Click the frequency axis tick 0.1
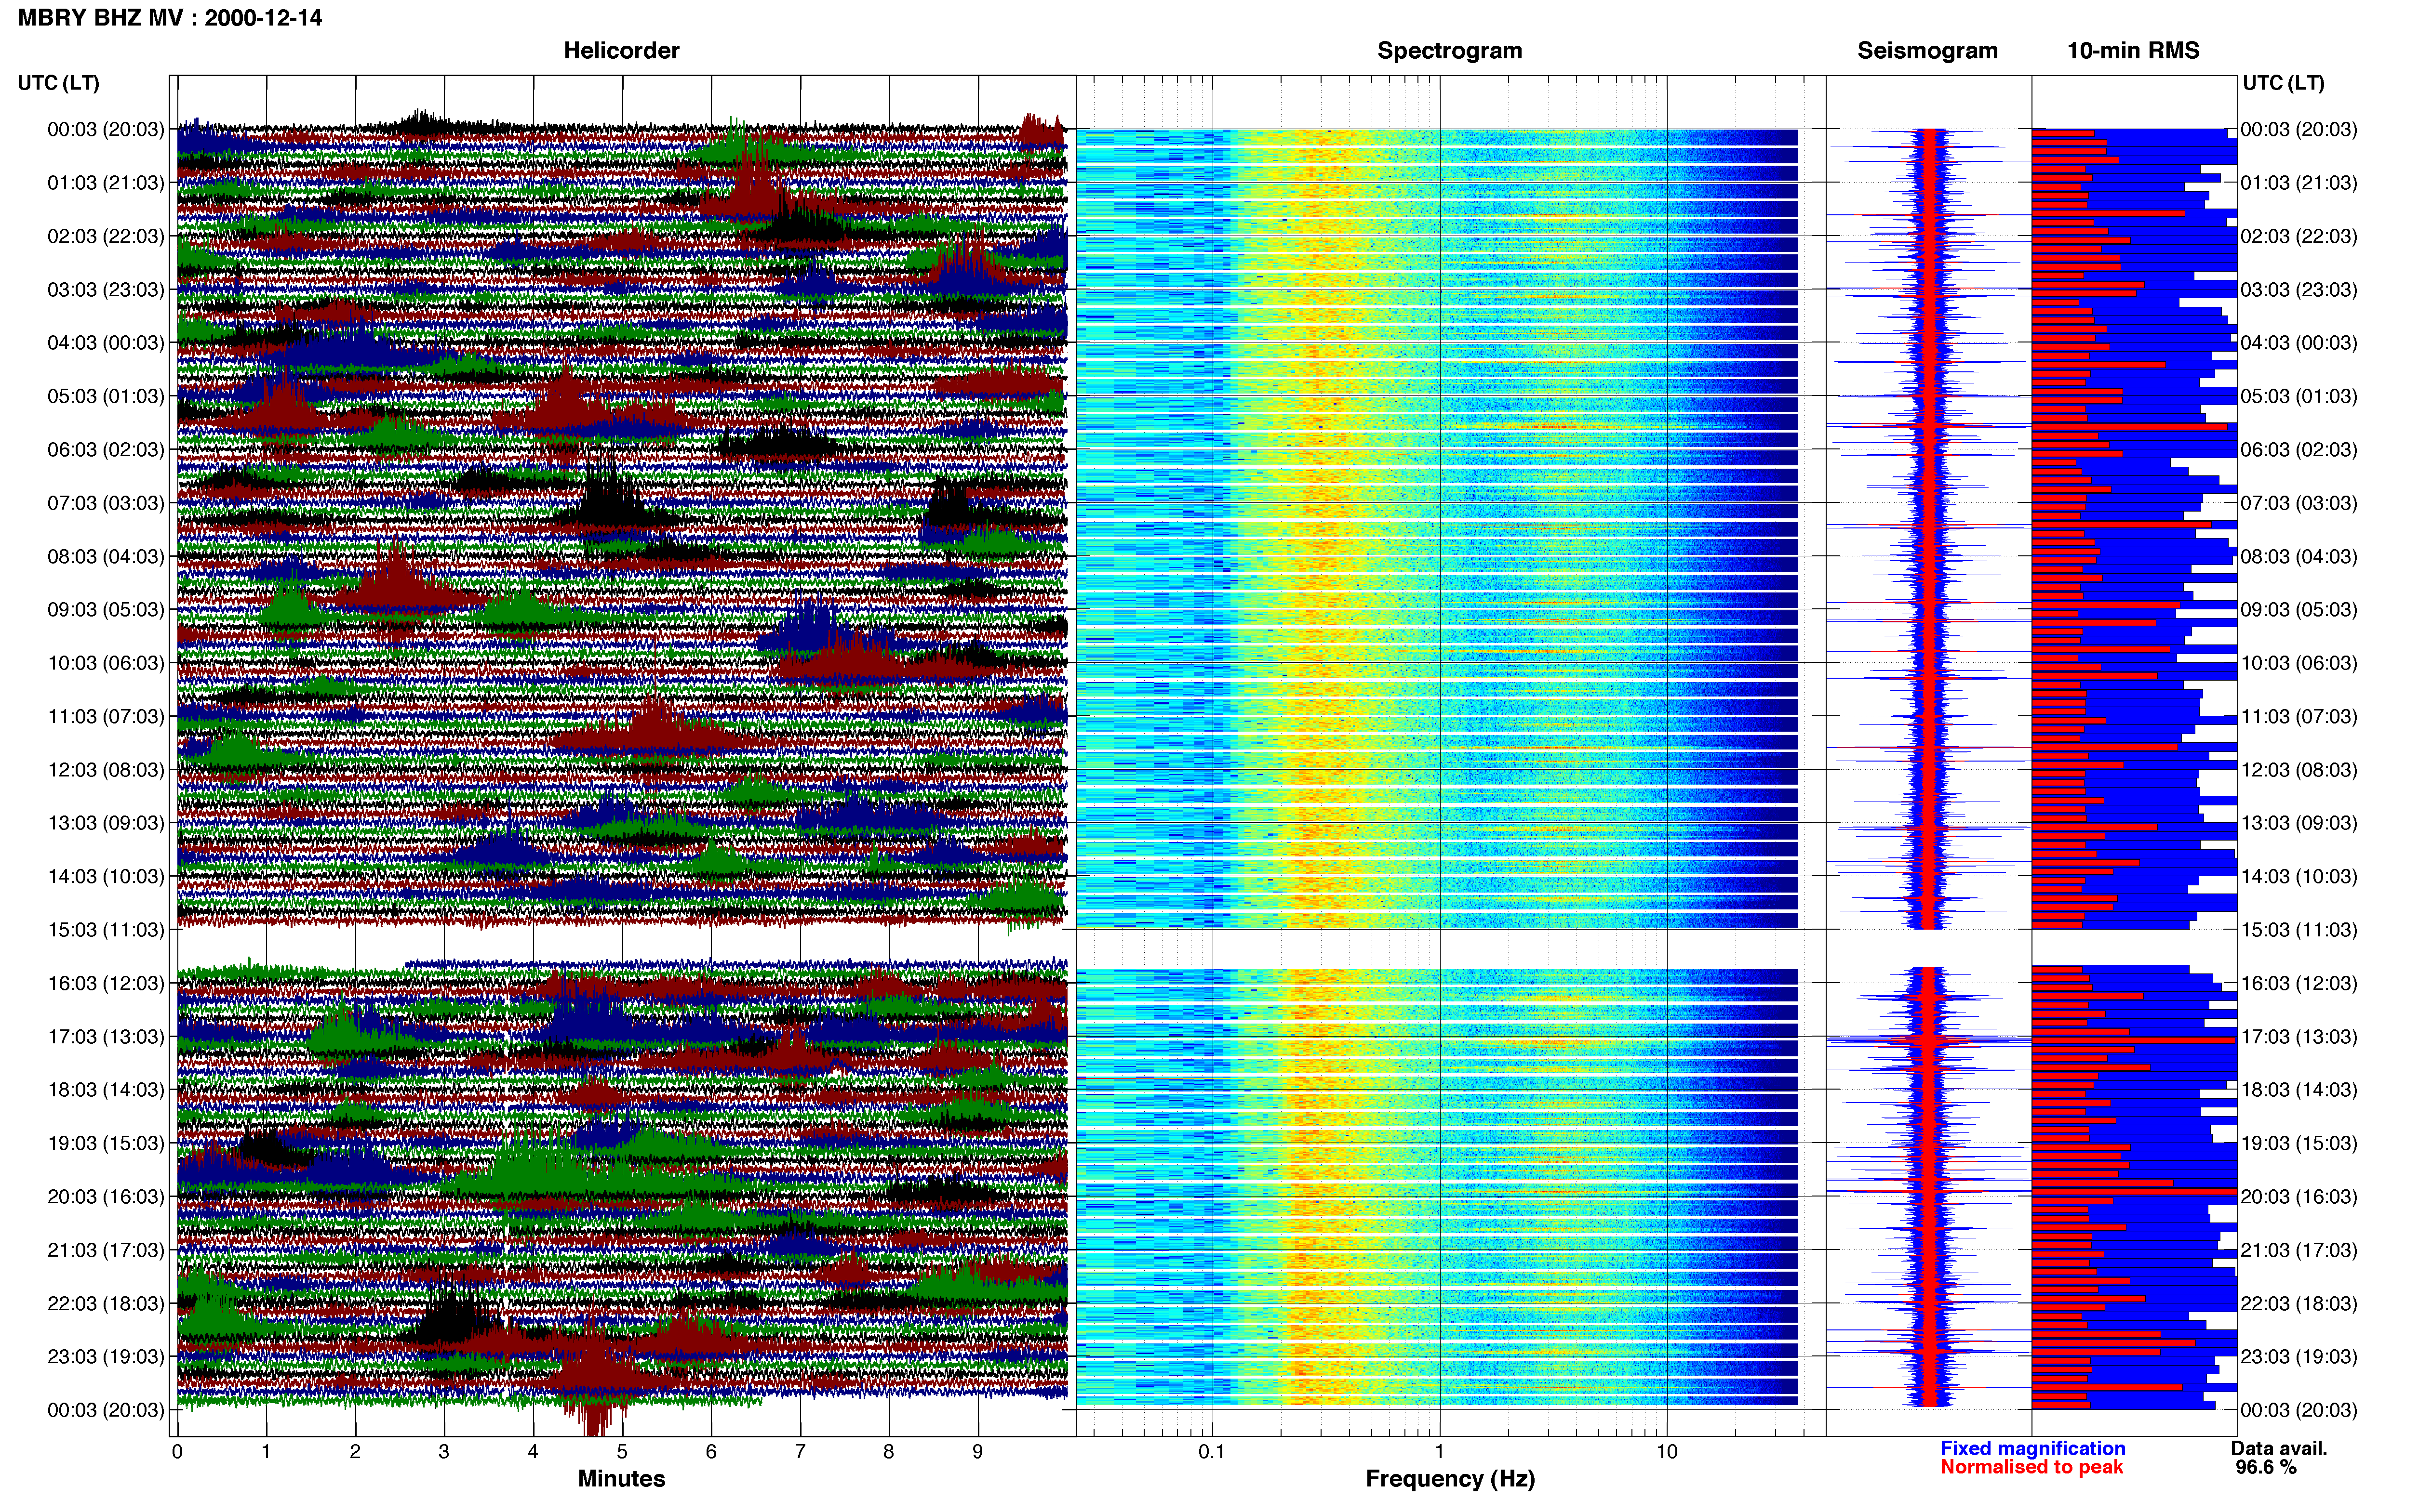Image resolution: width=2419 pixels, height=1512 pixels. [x=1212, y=1452]
